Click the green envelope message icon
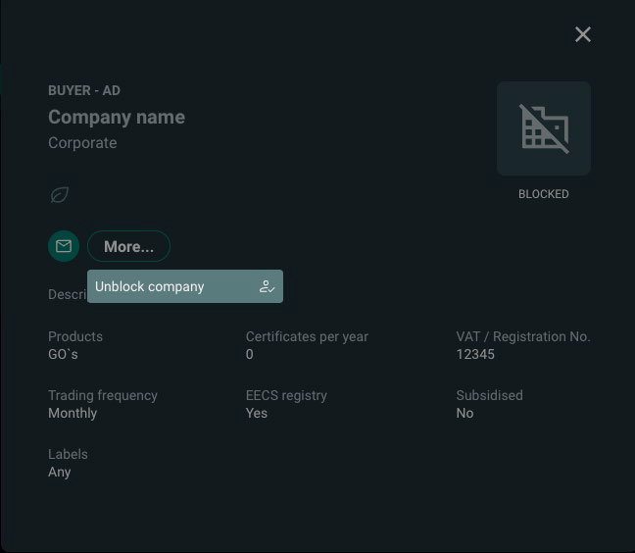 64,246
